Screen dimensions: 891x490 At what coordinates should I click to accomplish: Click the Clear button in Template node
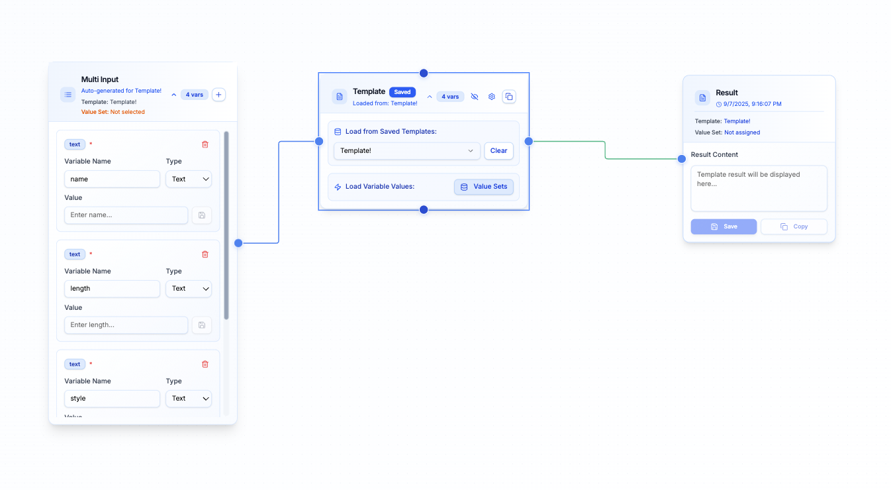[498, 151]
